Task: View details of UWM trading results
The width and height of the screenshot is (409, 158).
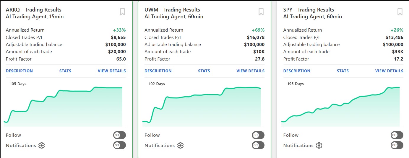Action: click(x=250, y=71)
